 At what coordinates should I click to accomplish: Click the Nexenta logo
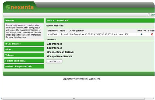click(x=19, y=7)
